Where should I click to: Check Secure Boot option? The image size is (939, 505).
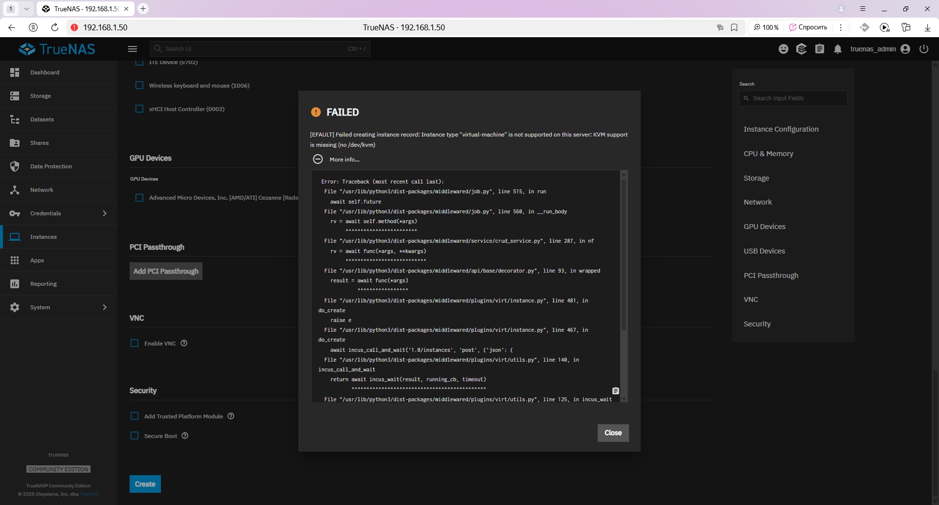(x=134, y=436)
